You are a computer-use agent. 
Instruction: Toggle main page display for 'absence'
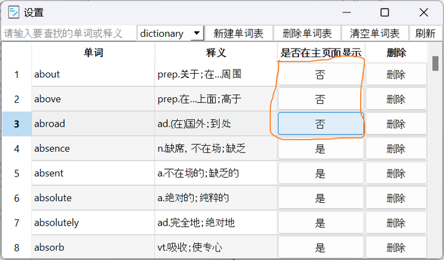click(x=320, y=148)
